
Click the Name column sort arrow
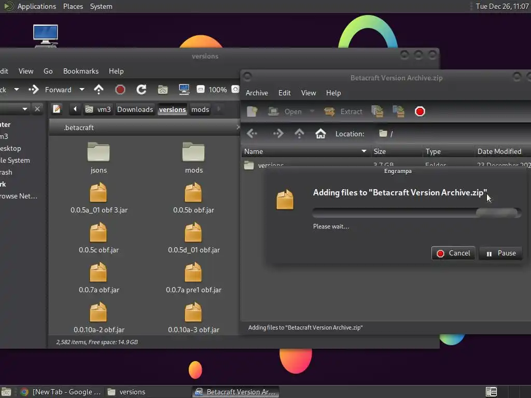[364, 151]
